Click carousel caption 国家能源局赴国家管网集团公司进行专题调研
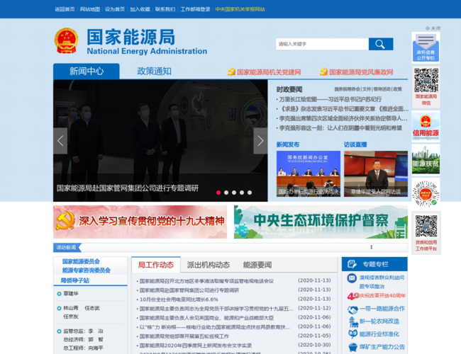The image size is (461, 354). [x=128, y=188]
